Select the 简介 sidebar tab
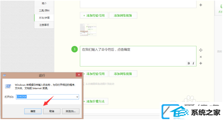The width and height of the screenshot is (223, 121). 44,3
